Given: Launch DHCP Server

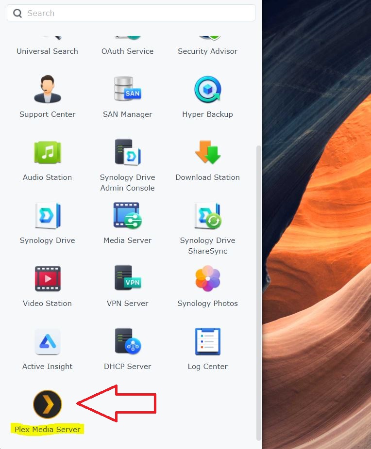Looking at the screenshot, I should [x=128, y=341].
